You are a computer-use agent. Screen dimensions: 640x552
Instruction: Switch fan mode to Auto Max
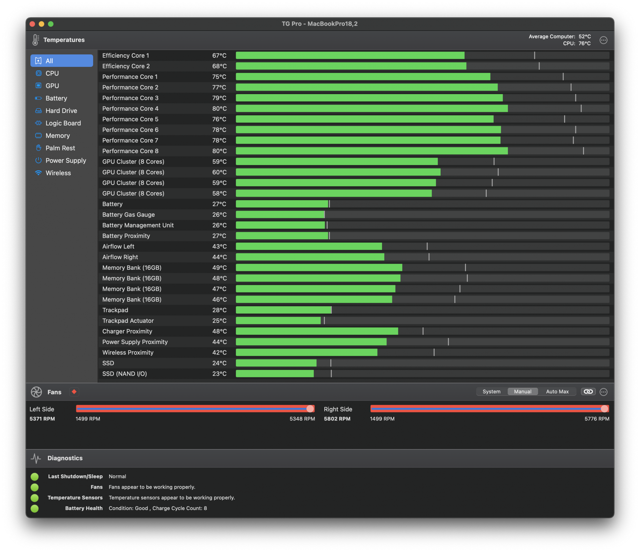[x=557, y=392]
